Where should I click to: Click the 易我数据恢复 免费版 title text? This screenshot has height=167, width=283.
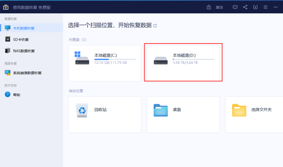(x=32, y=7)
